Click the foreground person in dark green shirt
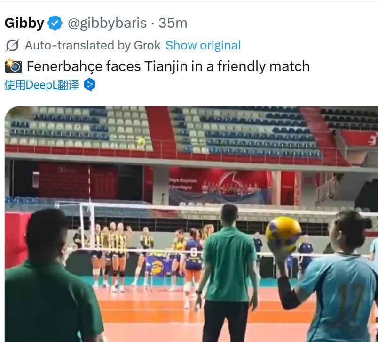 pos(52,275)
